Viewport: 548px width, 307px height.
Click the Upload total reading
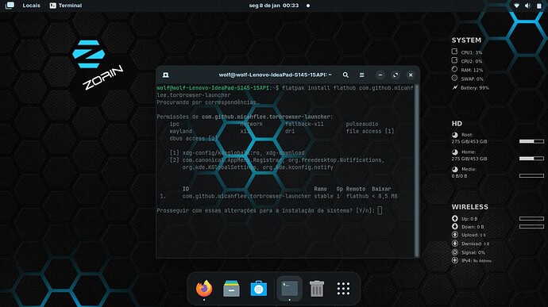[473, 235]
